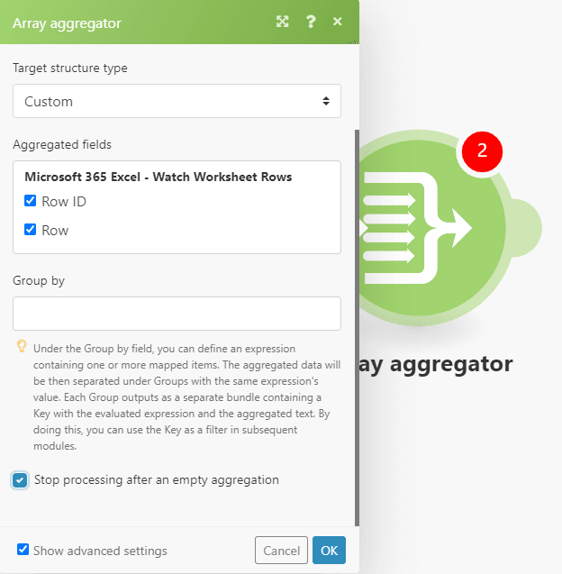Disable Stop processing after an empty aggregation

pyautogui.click(x=20, y=480)
